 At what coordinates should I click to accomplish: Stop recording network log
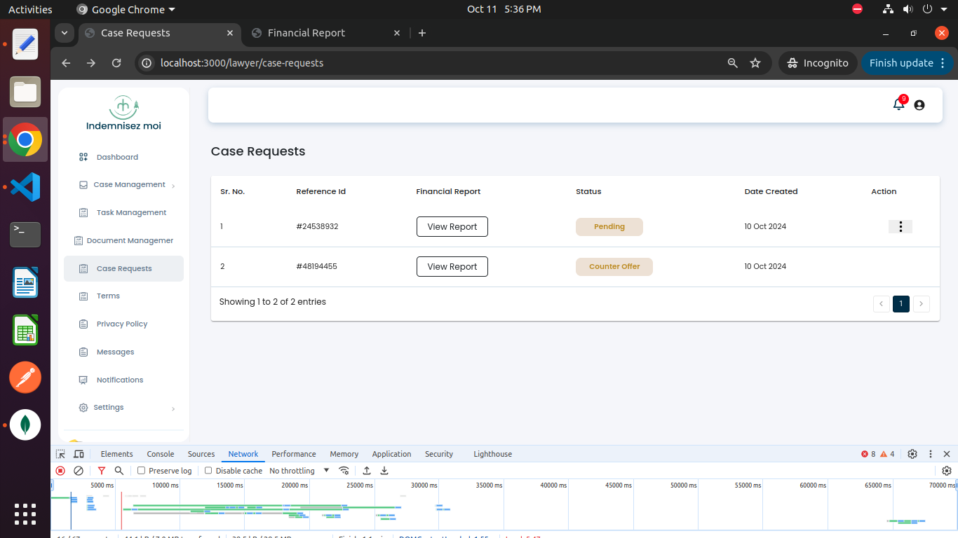point(60,471)
